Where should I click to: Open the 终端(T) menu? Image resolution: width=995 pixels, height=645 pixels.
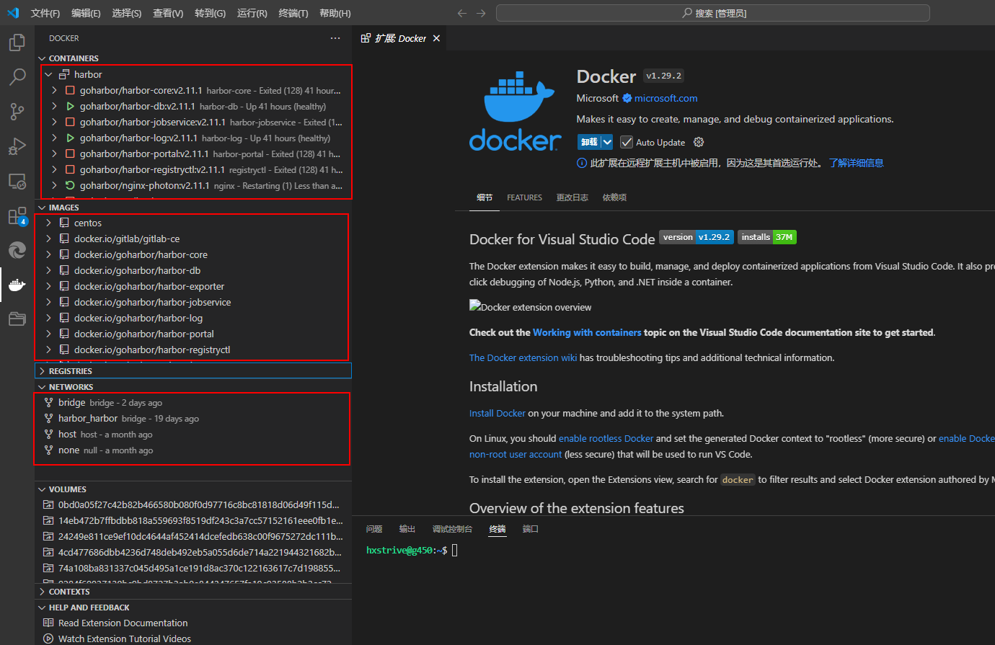[293, 13]
